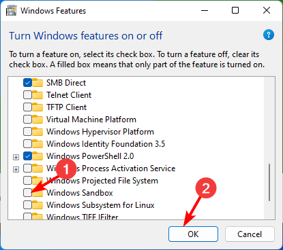Confirm changes with the OK button
This screenshot has width=283, height=250.
pos(193,234)
